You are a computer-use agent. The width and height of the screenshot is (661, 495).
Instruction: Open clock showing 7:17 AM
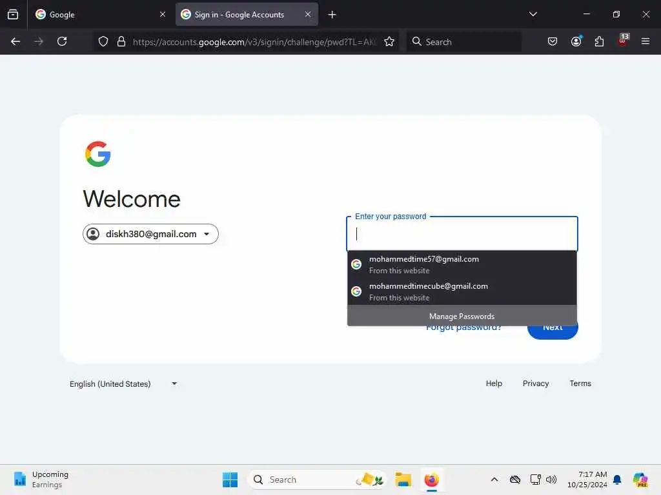[x=587, y=480]
